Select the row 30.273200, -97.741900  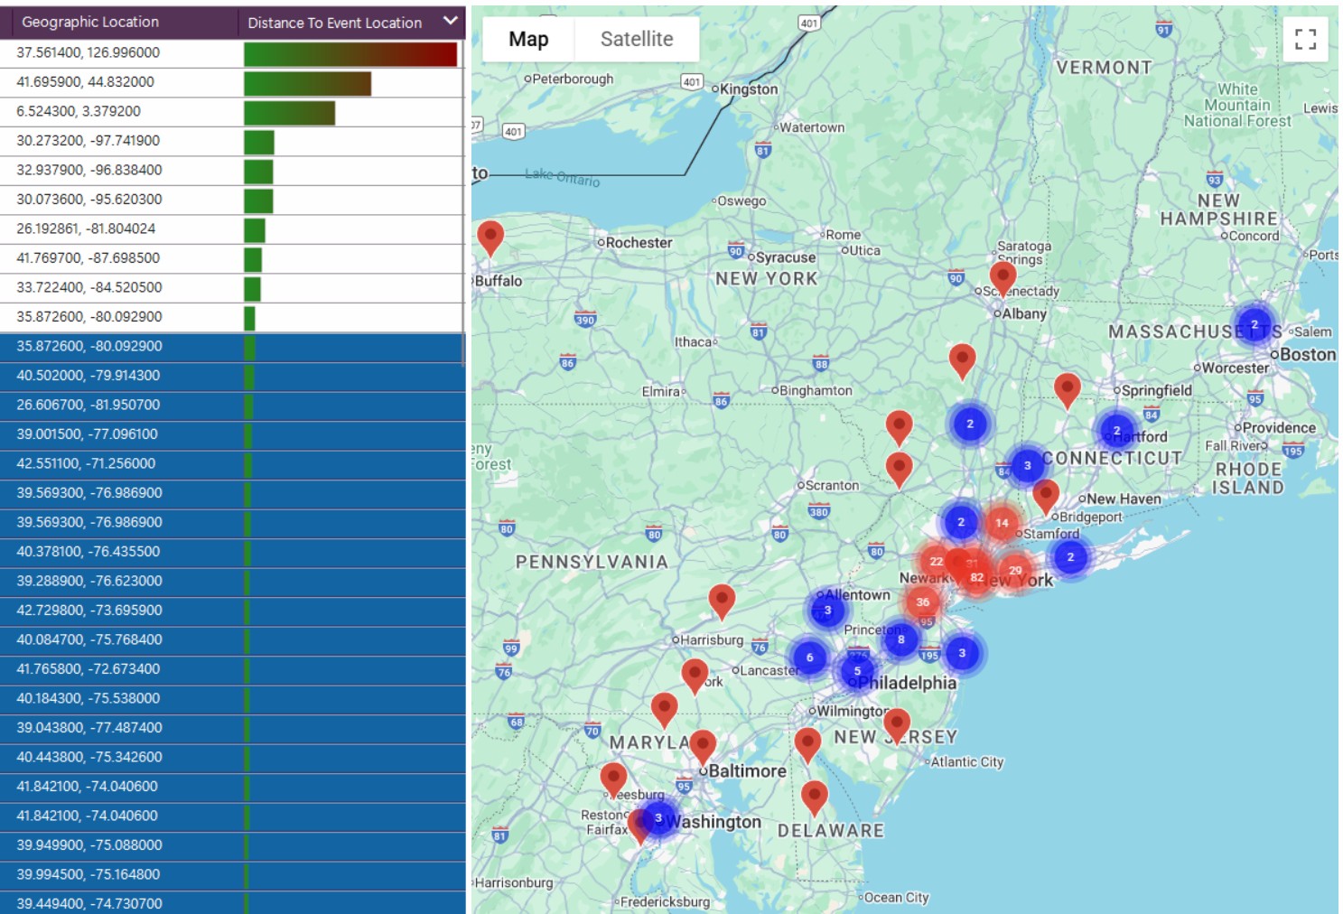click(89, 141)
